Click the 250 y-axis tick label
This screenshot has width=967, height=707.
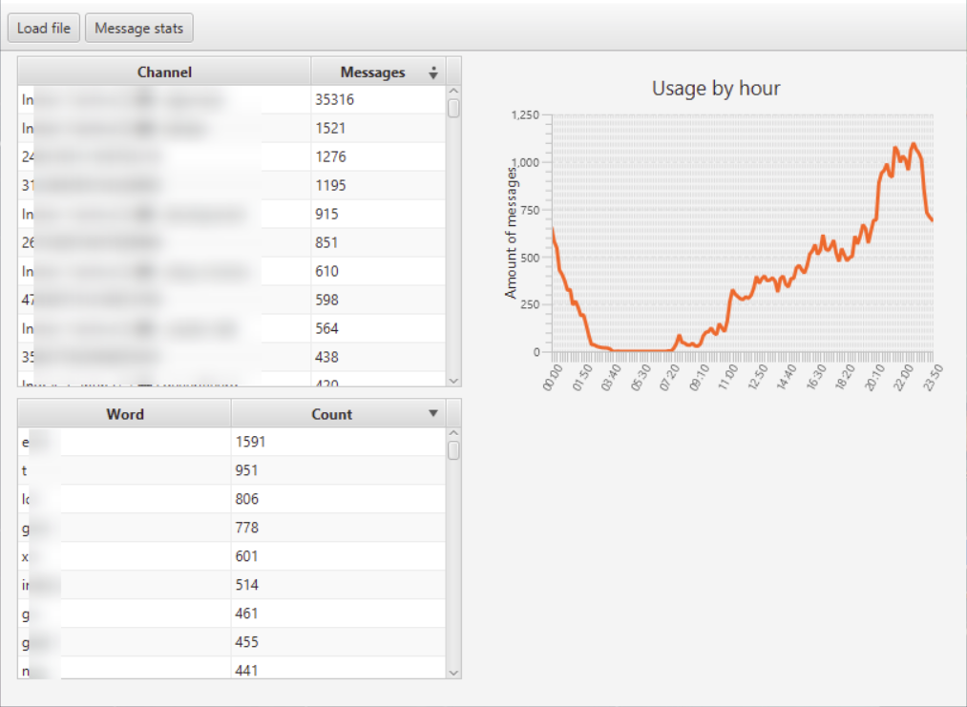(x=531, y=304)
